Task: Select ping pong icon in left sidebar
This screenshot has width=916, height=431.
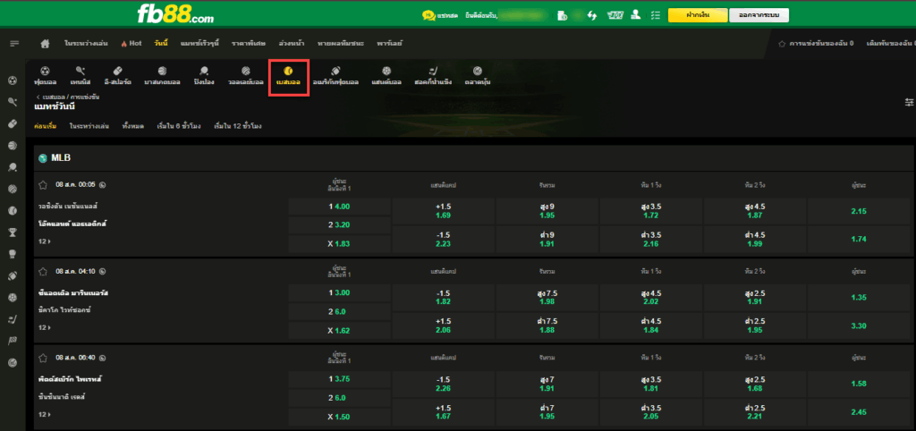Action: 13,167
